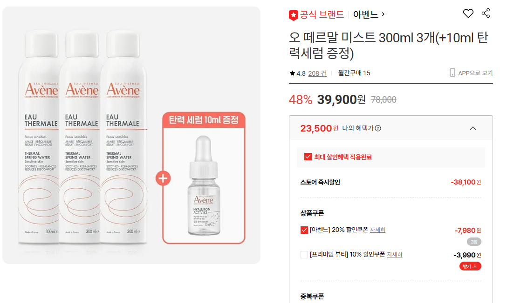The image size is (507, 303).
Task: Open the 아벤느 brand page arrow
Action: click(x=383, y=14)
